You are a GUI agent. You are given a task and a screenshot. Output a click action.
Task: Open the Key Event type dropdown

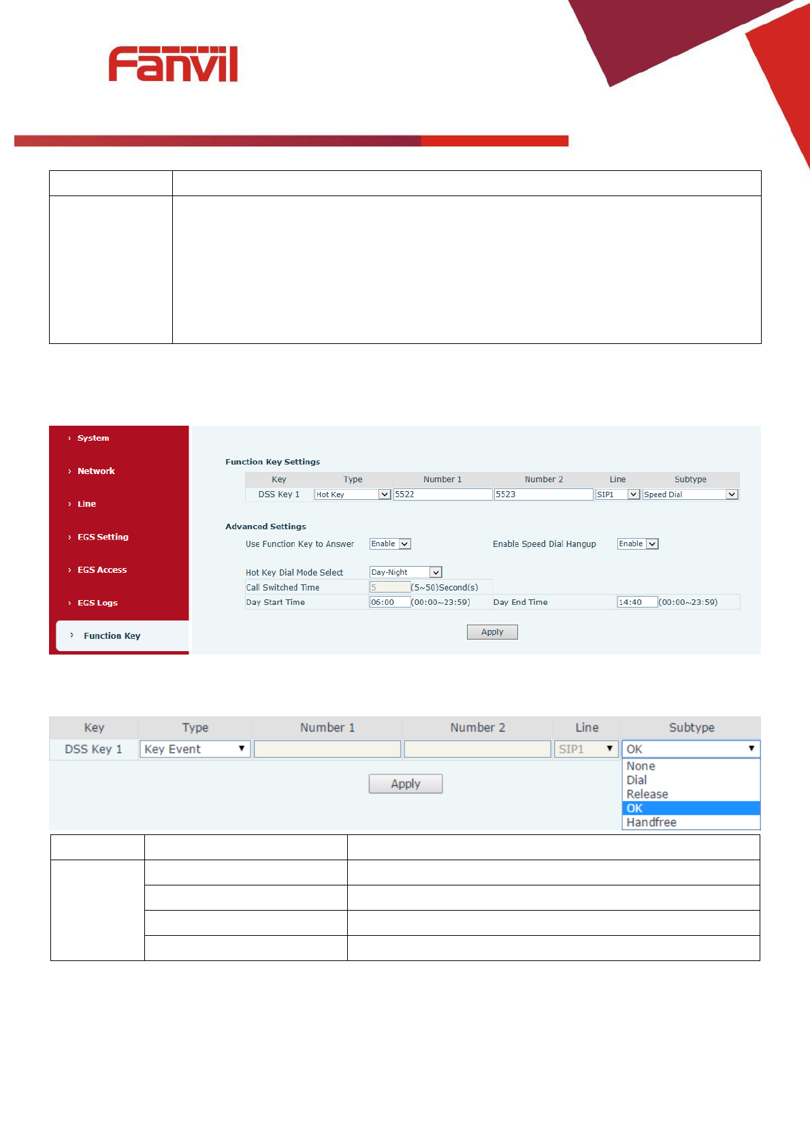point(195,749)
